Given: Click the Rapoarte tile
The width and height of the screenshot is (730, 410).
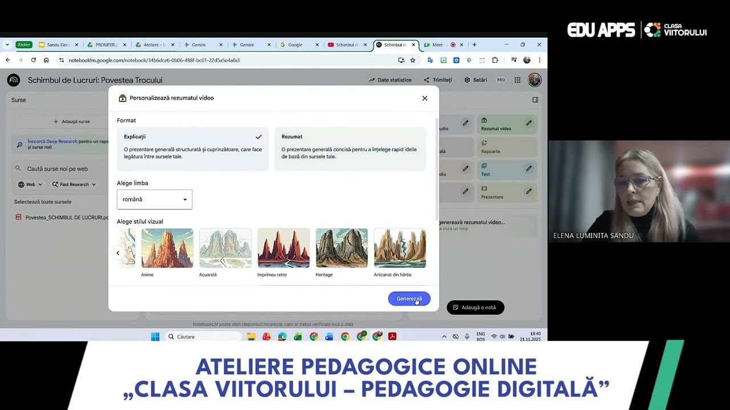Looking at the screenshot, I should point(507,147).
